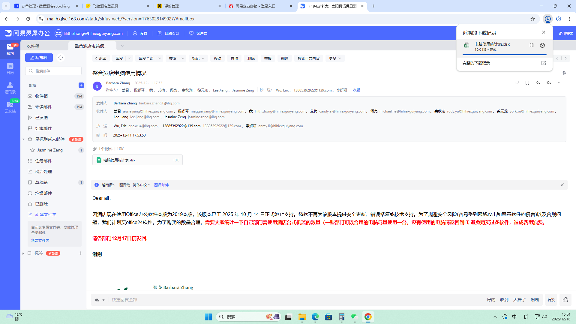Open the 已发送 folder
Viewport: 576px width, 324px height.
[41, 118]
